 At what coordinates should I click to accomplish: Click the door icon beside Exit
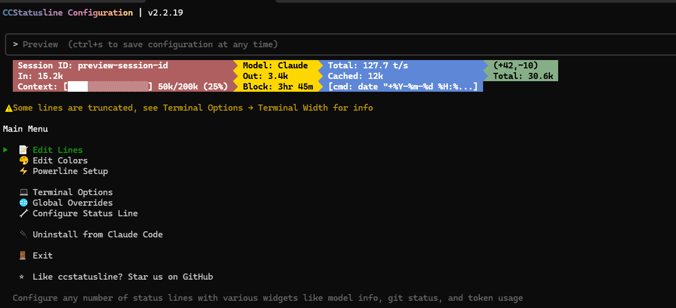point(23,255)
